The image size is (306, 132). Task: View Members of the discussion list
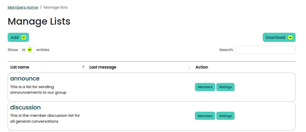[205, 116]
